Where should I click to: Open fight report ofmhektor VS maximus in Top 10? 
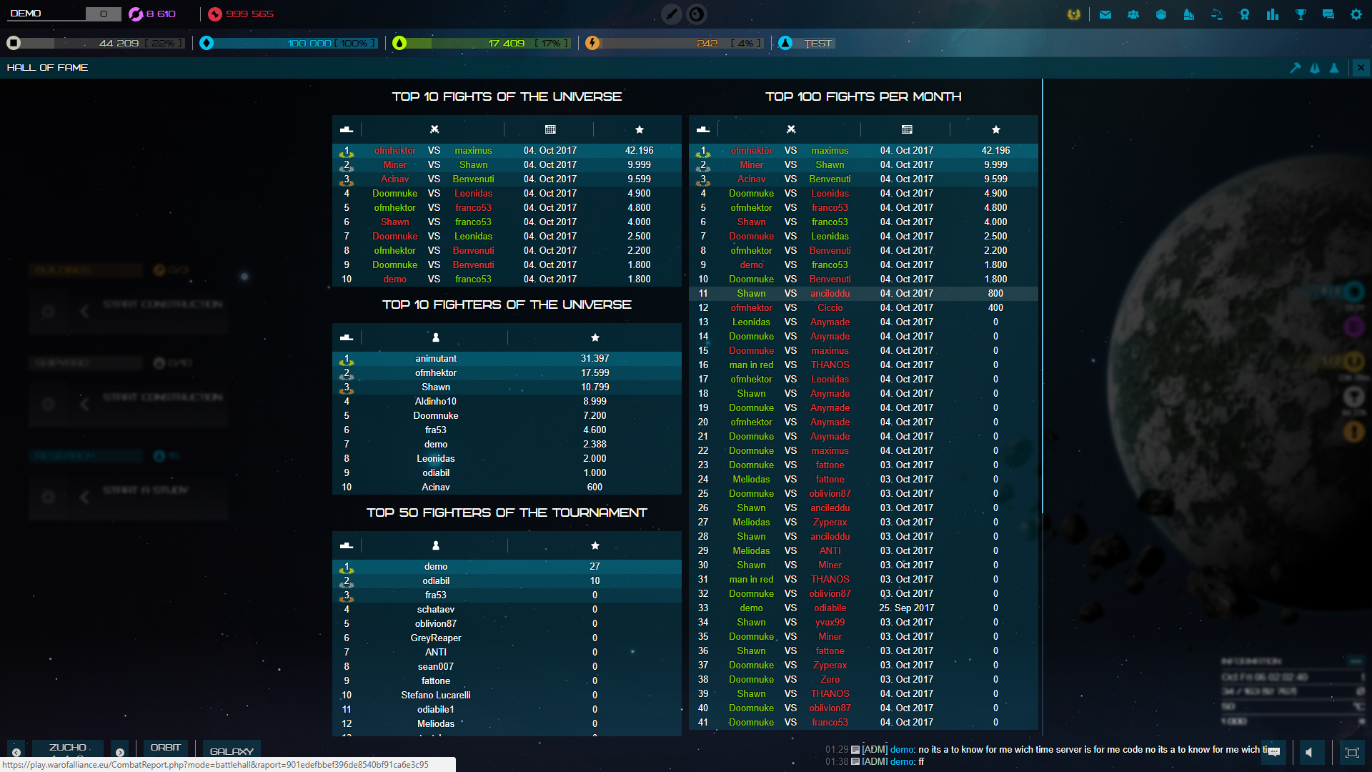click(507, 151)
